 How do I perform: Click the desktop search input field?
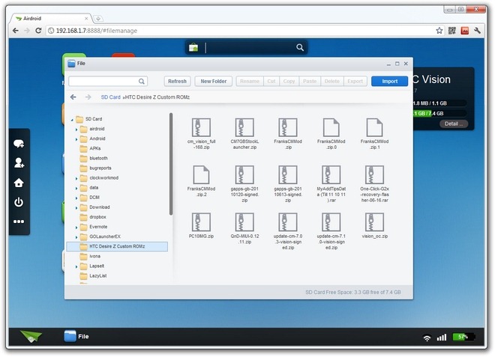[x=250, y=48]
